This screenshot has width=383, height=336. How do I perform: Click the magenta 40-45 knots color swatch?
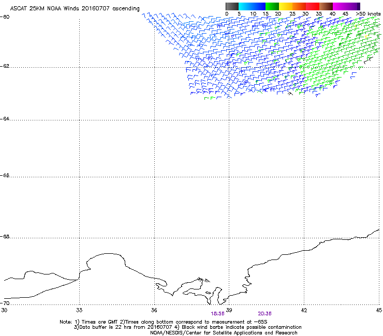(340, 6)
